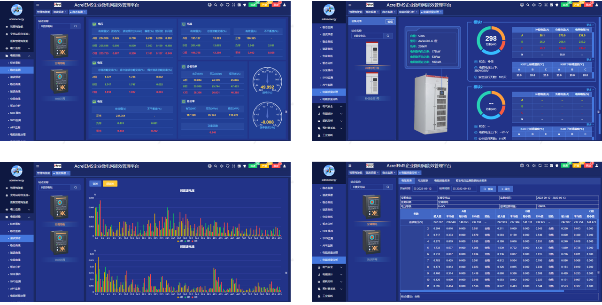Collapse 电能质量 chevron in harmonic chart window sidebar
Screen dimensions: 602x305
pos(29,217)
